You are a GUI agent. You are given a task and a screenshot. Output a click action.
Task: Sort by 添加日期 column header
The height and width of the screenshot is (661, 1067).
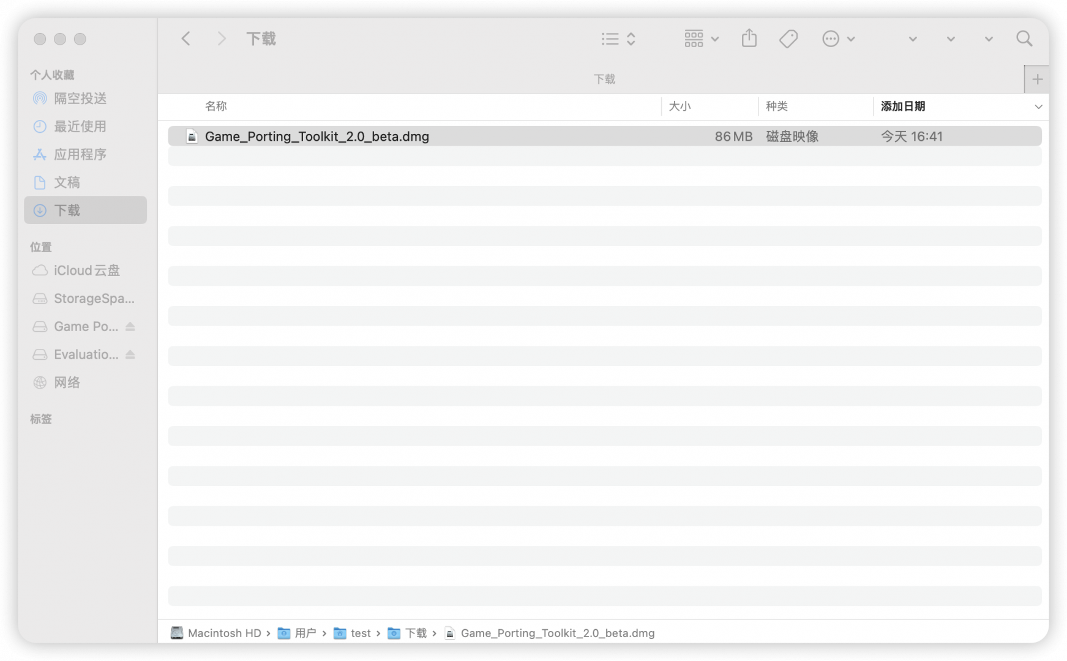point(903,106)
